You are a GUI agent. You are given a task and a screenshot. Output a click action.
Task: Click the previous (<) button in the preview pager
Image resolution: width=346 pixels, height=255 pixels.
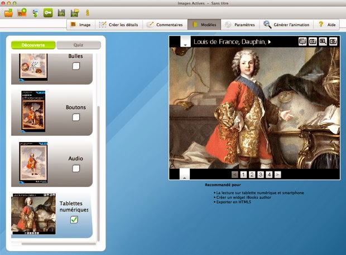(235, 175)
